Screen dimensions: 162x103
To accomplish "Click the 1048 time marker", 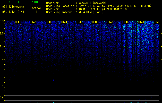I will pyautogui.click(x=125, y=22).
